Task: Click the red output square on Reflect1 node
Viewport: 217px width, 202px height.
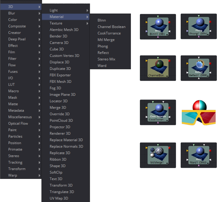Action: [210, 63]
